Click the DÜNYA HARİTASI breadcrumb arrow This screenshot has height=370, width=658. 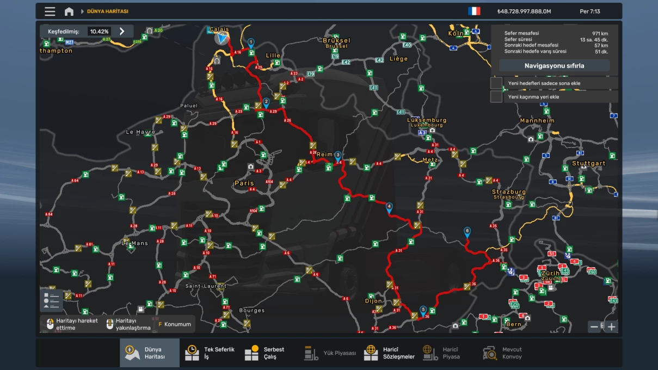[83, 11]
